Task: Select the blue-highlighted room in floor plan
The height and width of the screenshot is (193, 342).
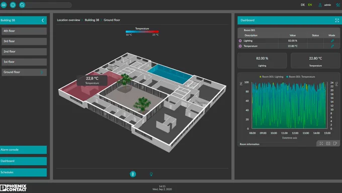Action: [169, 74]
